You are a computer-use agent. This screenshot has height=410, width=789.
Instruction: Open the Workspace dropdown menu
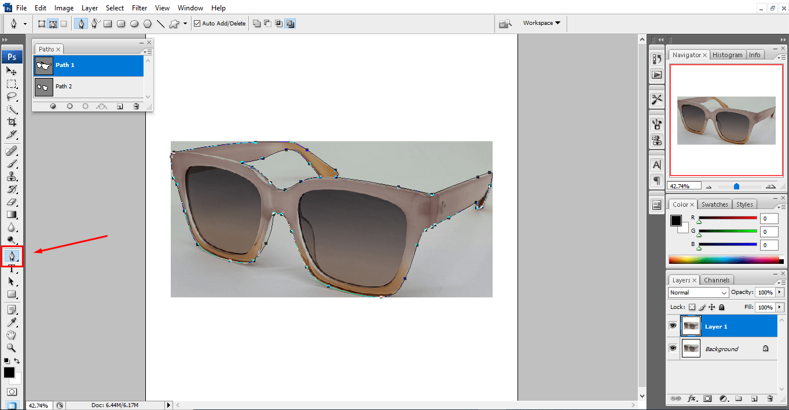(540, 23)
